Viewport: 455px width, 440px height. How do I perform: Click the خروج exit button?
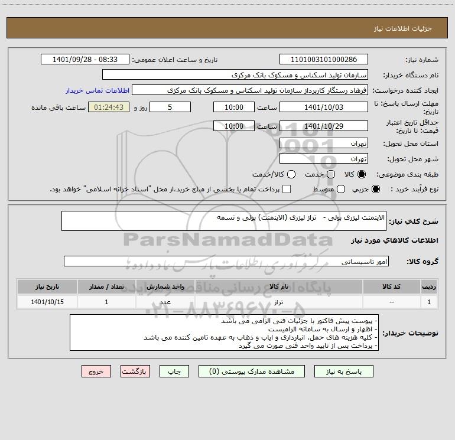(x=96, y=371)
